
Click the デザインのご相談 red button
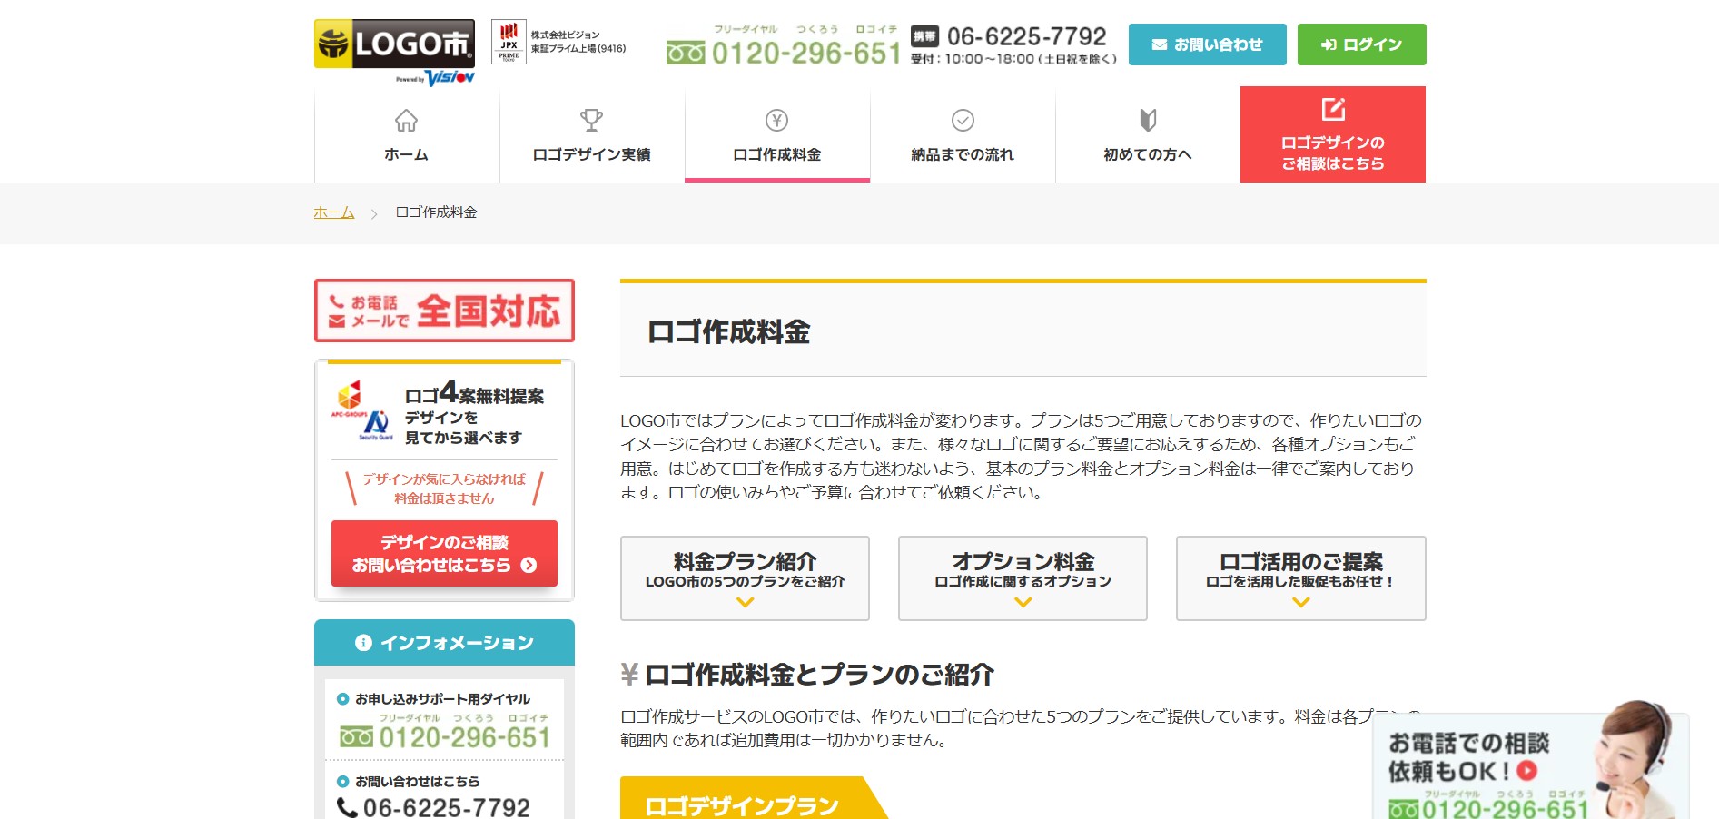(444, 552)
